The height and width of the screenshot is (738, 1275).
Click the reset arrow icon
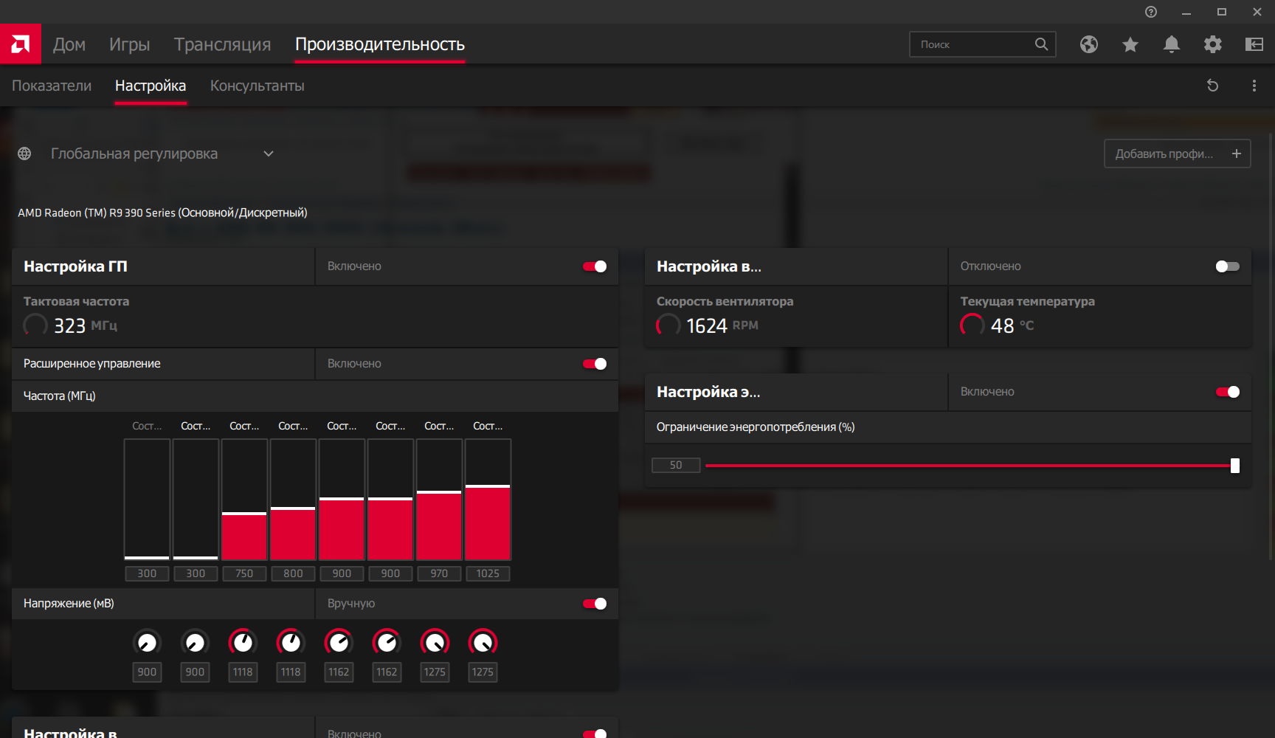coord(1212,86)
